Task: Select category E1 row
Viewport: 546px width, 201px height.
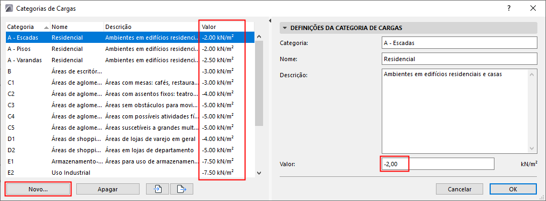Action: tap(130, 161)
